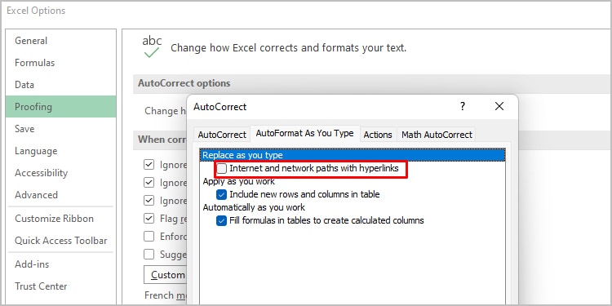Open the General options category
612x306 pixels.
61,41
